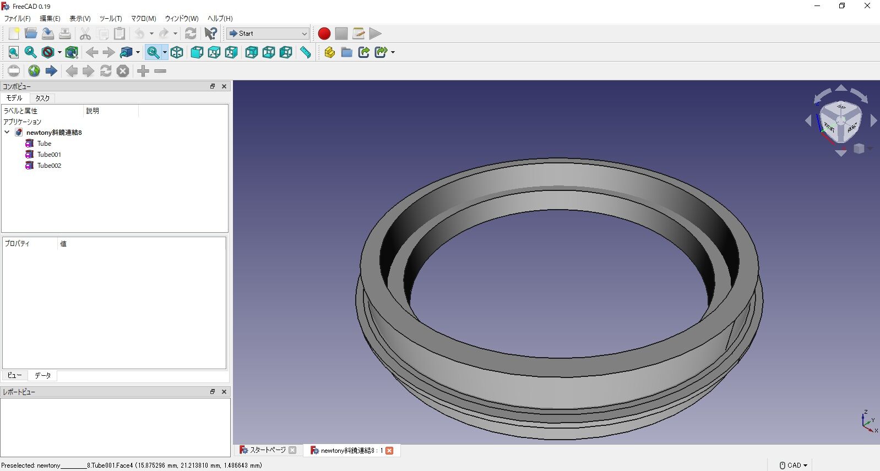Select Tube001 in the model tree
880x471 pixels.
click(49, 155)
